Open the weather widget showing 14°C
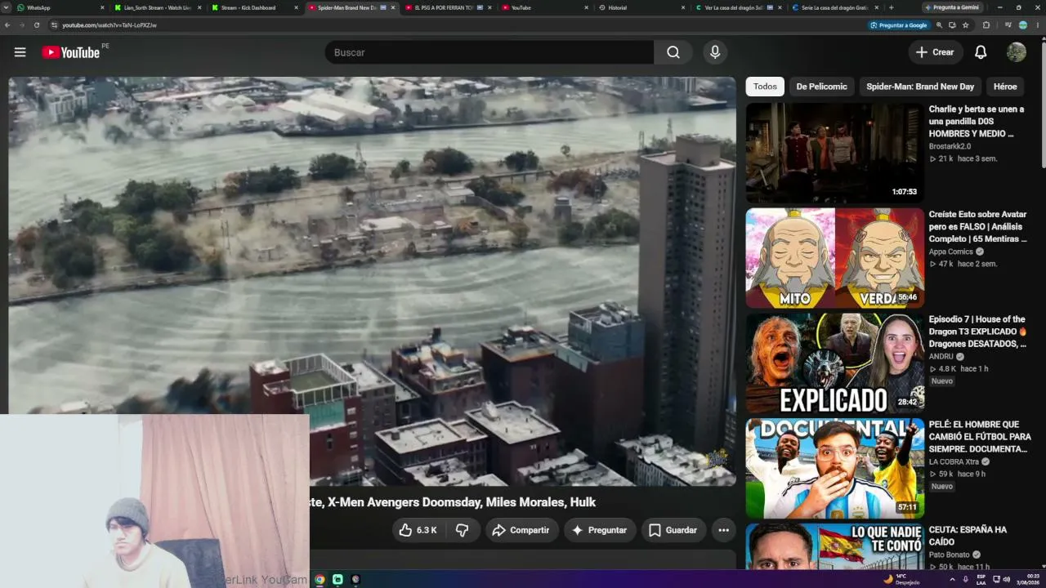 [x=901, y=579]
